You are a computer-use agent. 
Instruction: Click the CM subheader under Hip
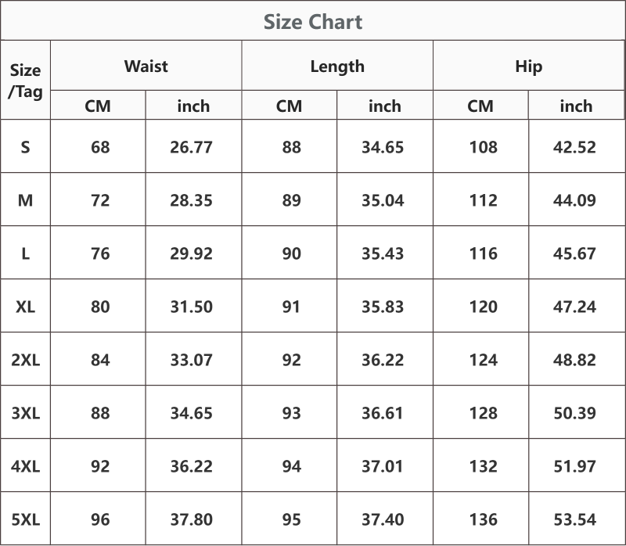click(x=480, y=106)
